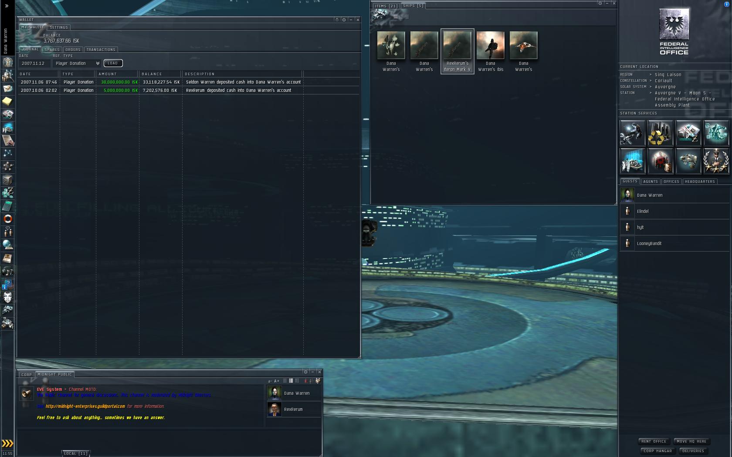Open the calculator icon in the sidebar
This screenshot has width=732, height=457.
pyautogui.click(x=8, y=205)
